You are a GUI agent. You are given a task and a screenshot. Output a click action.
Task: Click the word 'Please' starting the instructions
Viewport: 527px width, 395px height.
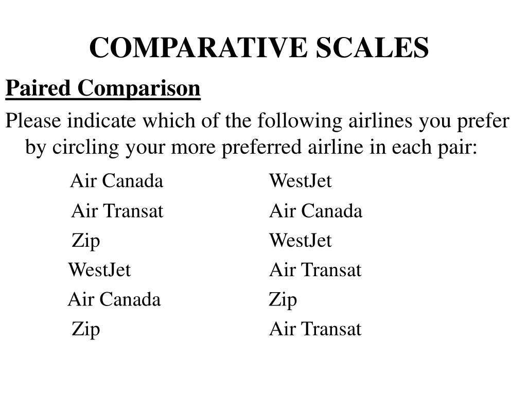click(33, 120)
